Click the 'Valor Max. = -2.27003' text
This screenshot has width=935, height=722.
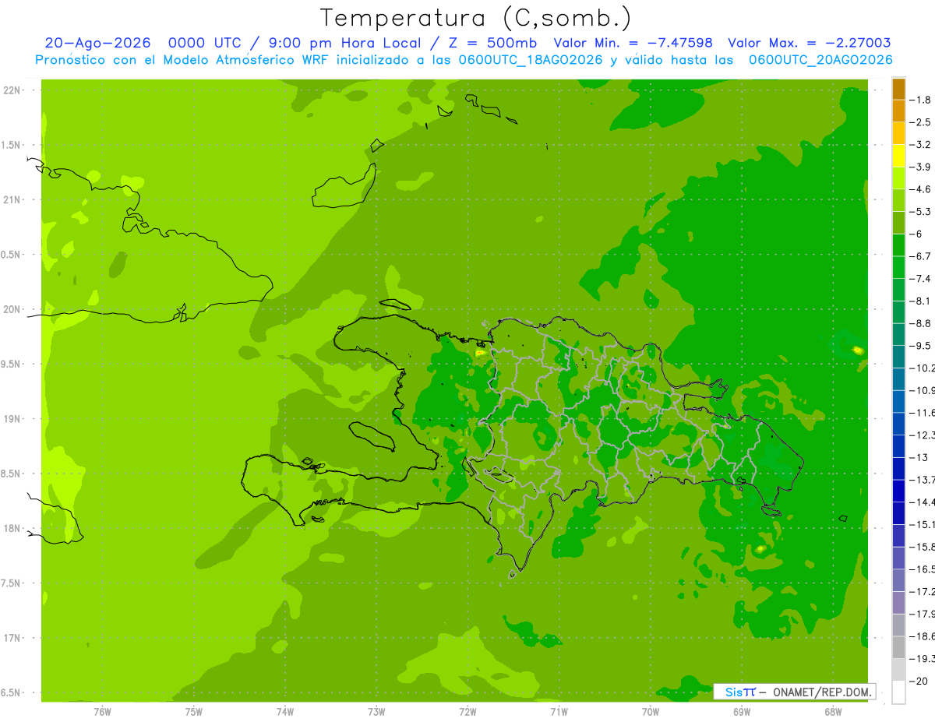(x=809, y=43)
